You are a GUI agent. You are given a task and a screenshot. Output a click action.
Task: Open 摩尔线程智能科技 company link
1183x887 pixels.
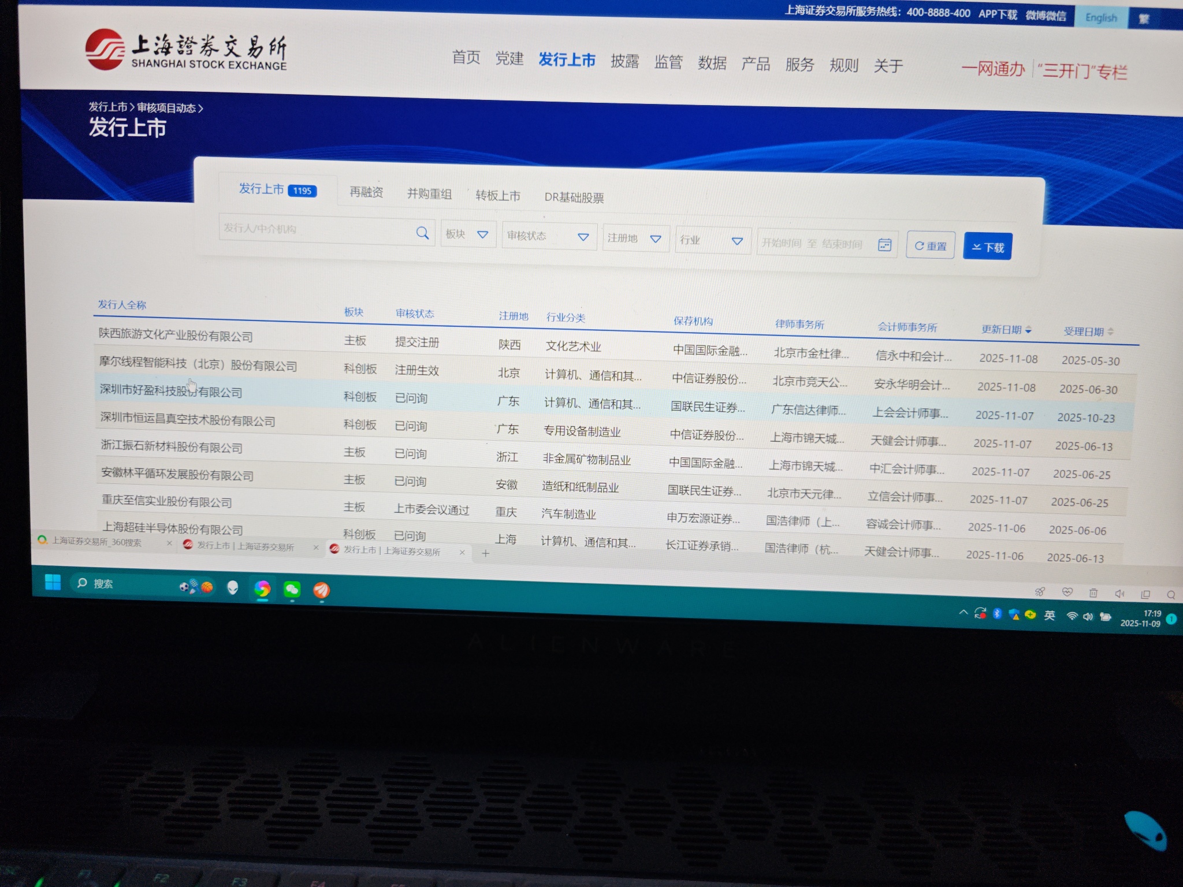point(198,364)
